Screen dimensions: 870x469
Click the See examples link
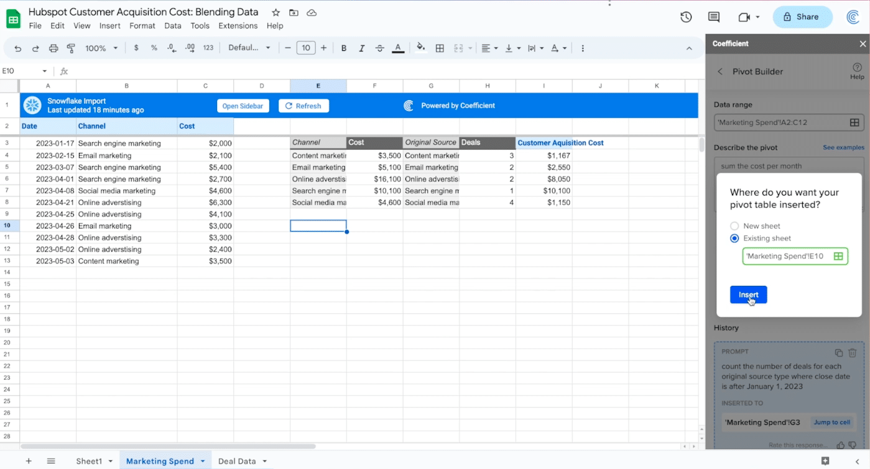click(843, 147)
